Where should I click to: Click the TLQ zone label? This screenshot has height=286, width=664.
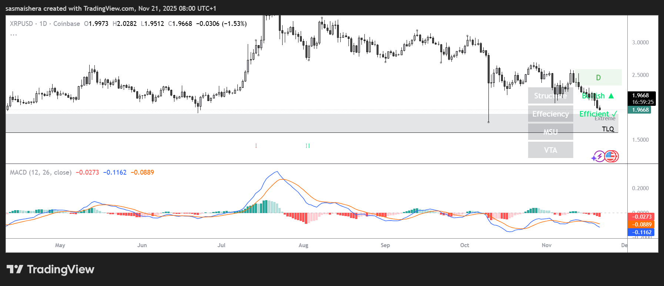click(608, 129)
